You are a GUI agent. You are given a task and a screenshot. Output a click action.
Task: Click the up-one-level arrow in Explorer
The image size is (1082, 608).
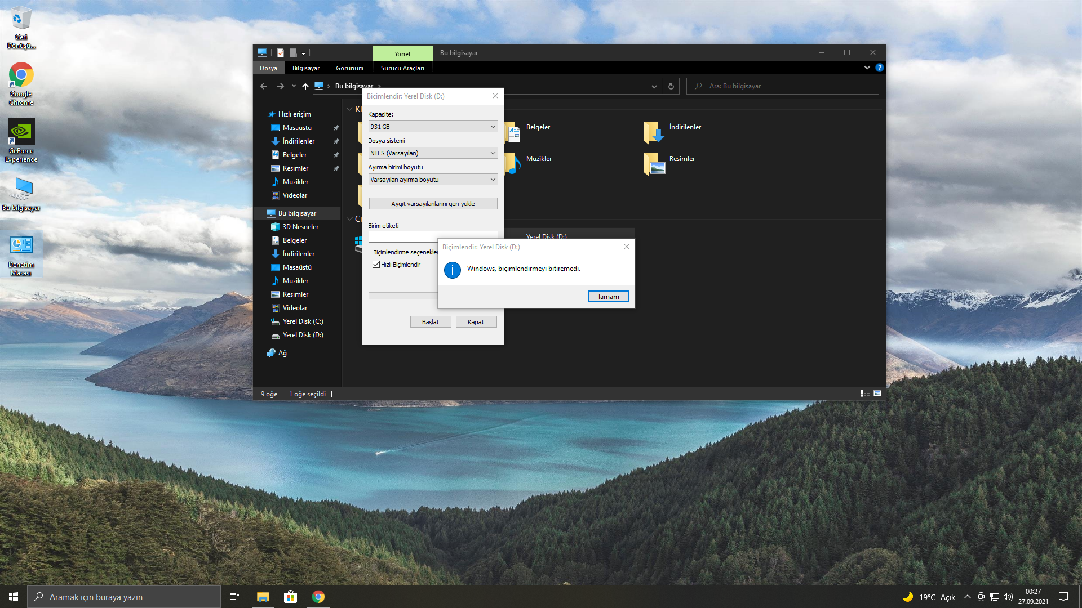pyautogui.click(x=305, y=86)
